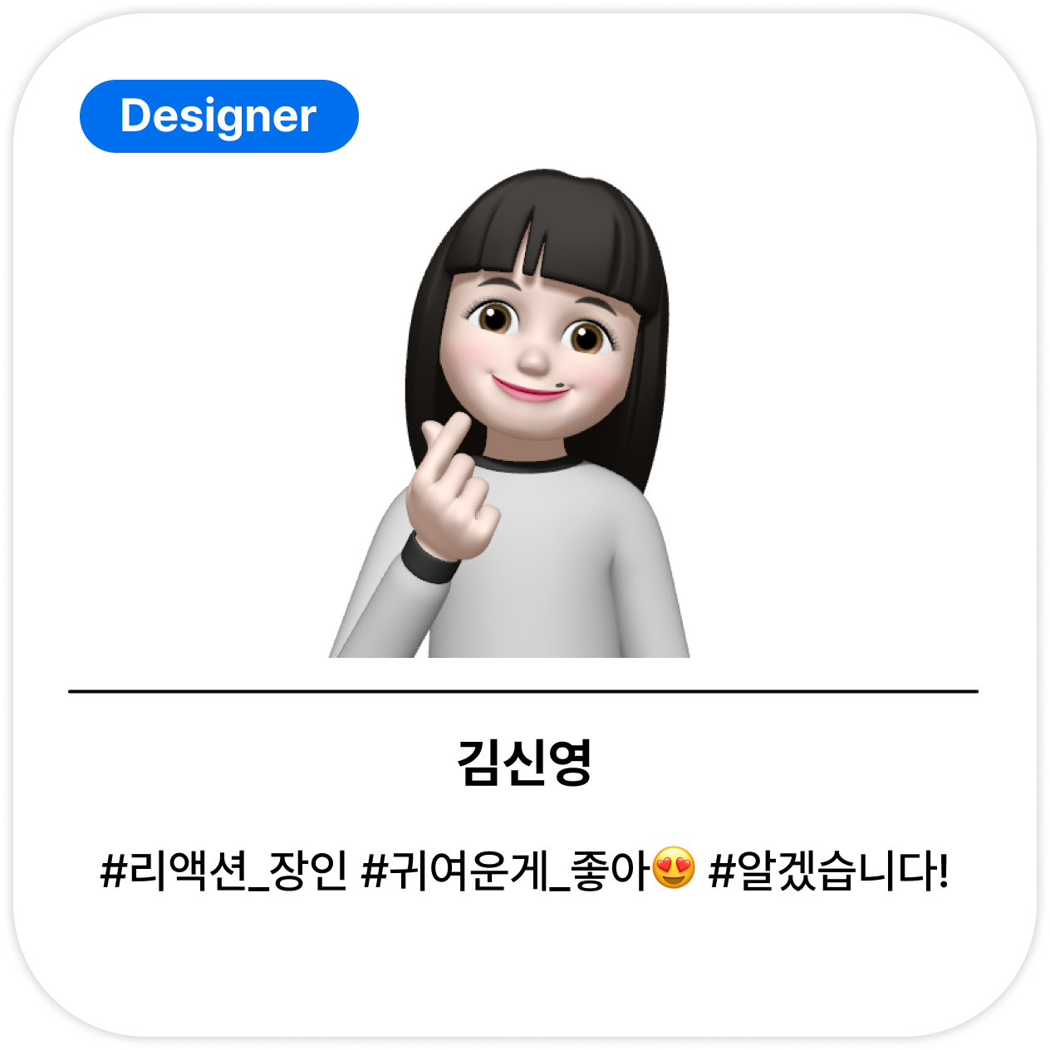Image resolution: width=1050 pixels, height=1050 pixels.
Task: Click the first # symbol of the hashtags
Action: [x=114, y=872]
